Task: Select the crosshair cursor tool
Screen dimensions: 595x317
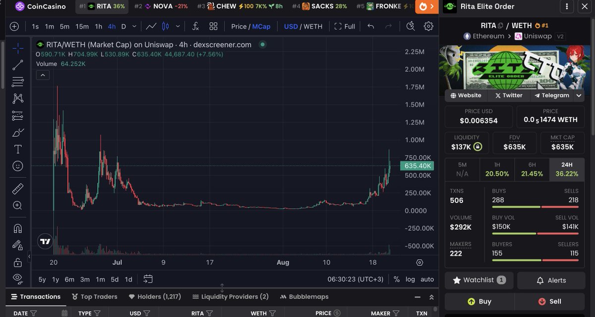Action: pyautogui.click(x=18, y=48)
